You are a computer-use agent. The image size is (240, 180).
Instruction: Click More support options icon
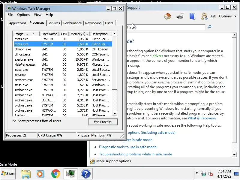[x=92, y=161]
